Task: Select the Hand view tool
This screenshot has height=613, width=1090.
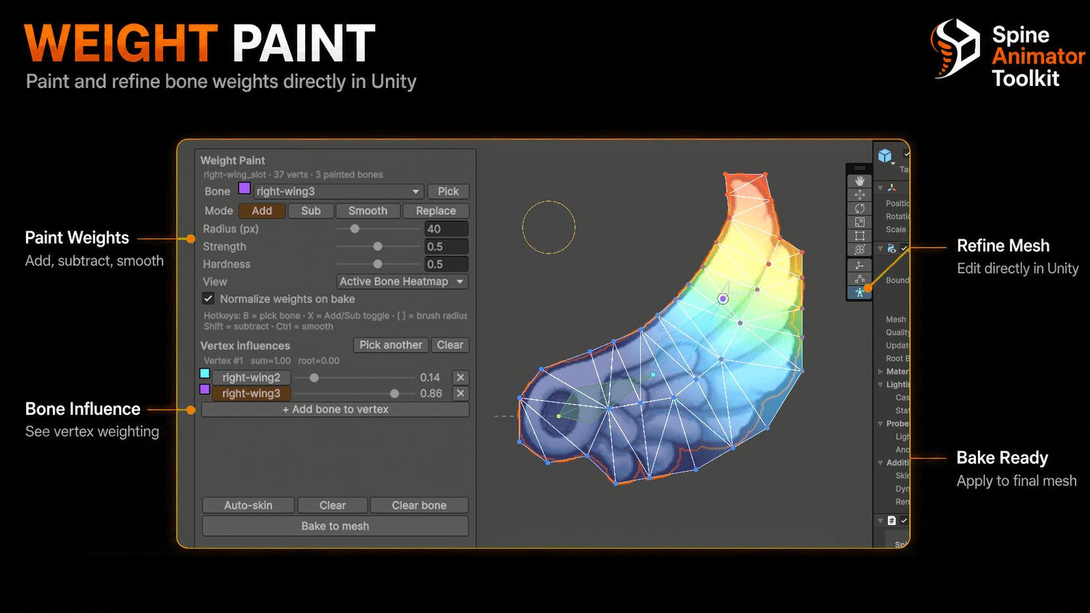Action: tap(859, 180)
